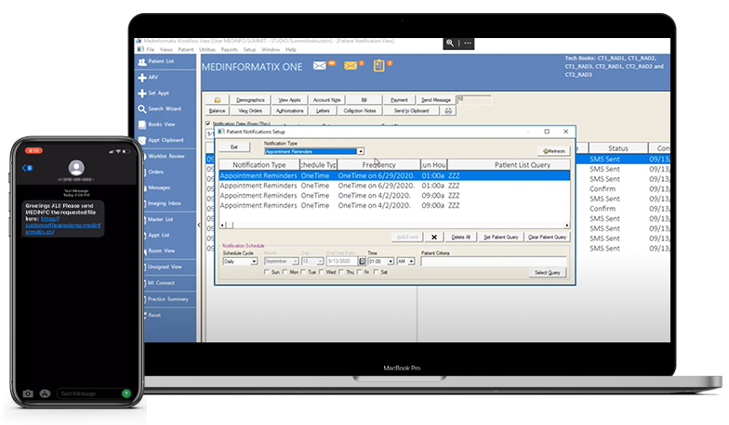Click the Exit button
Screen dimensions: 729x425
pyautogui.click(x=234, y=147)
